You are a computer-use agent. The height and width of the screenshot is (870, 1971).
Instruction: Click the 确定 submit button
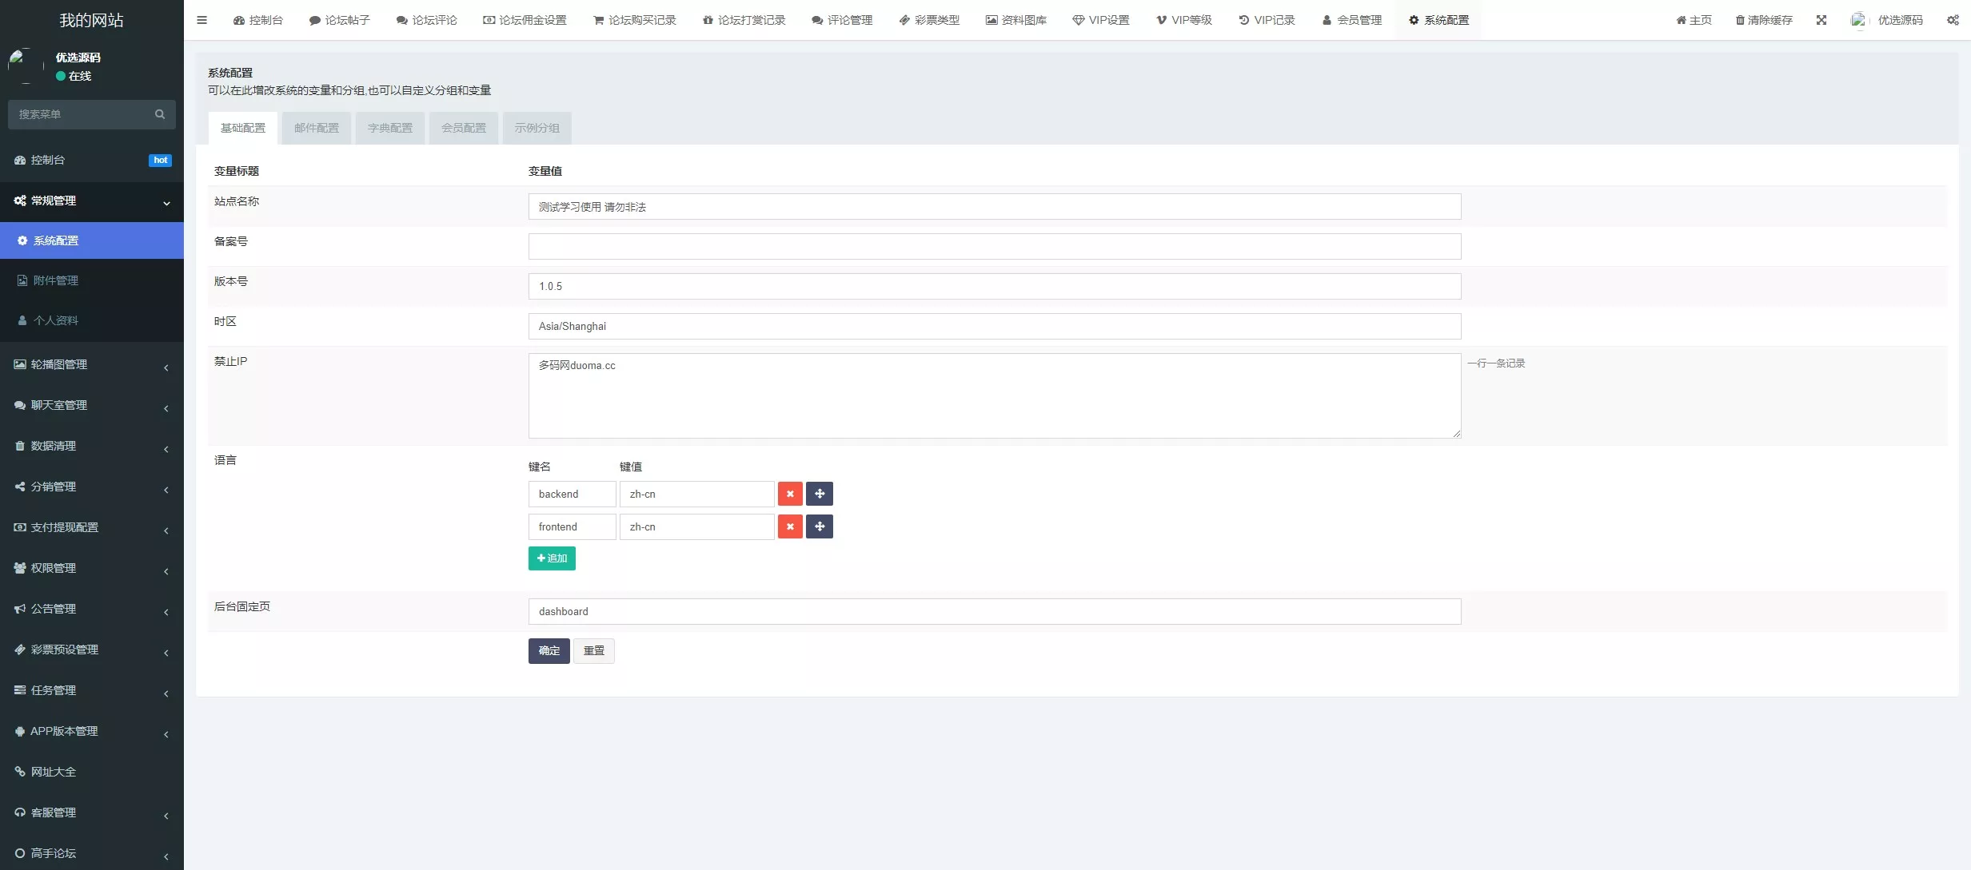[x=549, y=651]
